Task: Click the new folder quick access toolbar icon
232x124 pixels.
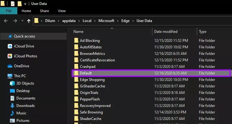Action: [x=20, y=4]
